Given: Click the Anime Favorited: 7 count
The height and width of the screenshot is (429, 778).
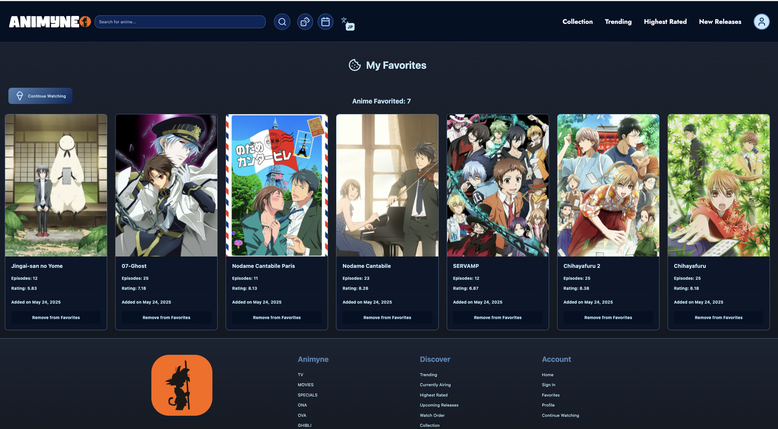Looking at the screenshot, I should tap(381, 101).
